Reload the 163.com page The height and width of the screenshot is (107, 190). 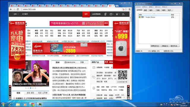[18, 9]
